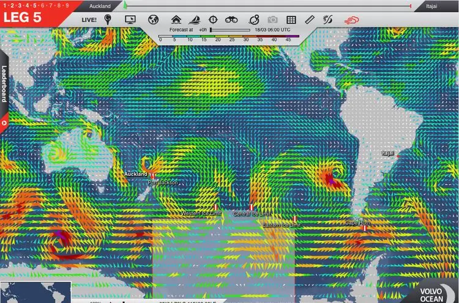Screen dimensions: 459x303
Task: Click the Auckland marker on the map
Action: coord(152,175)
